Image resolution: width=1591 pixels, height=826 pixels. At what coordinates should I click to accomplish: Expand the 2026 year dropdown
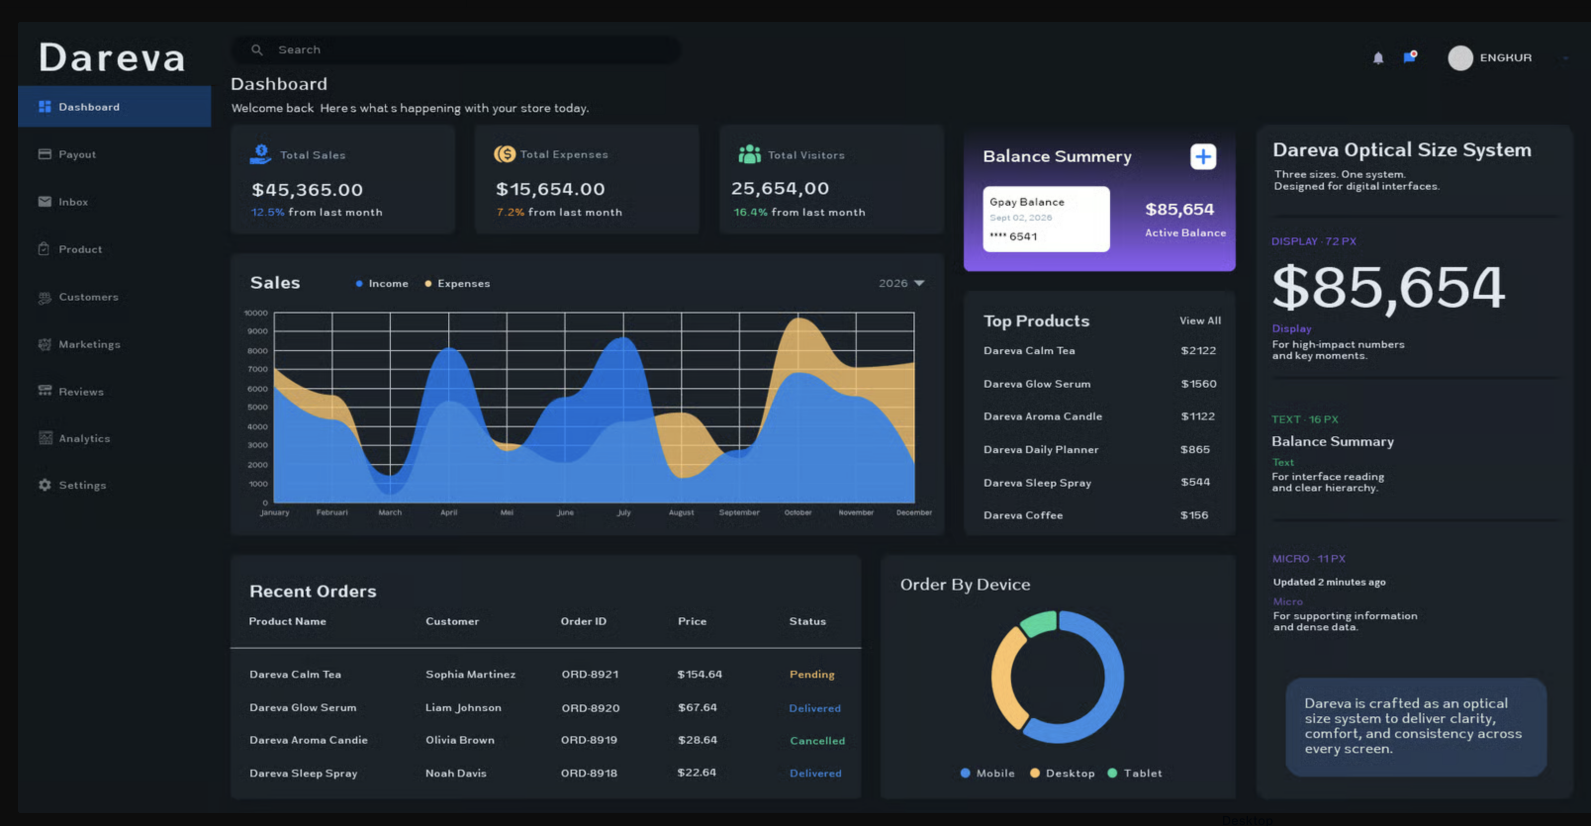[x=902, y=283]
